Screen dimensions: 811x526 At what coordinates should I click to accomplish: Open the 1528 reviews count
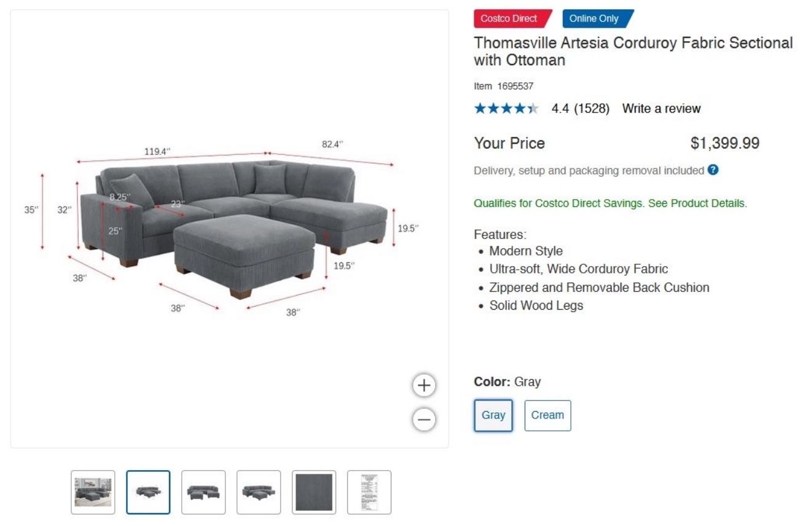pyautogui.click(x=592, y=109)
